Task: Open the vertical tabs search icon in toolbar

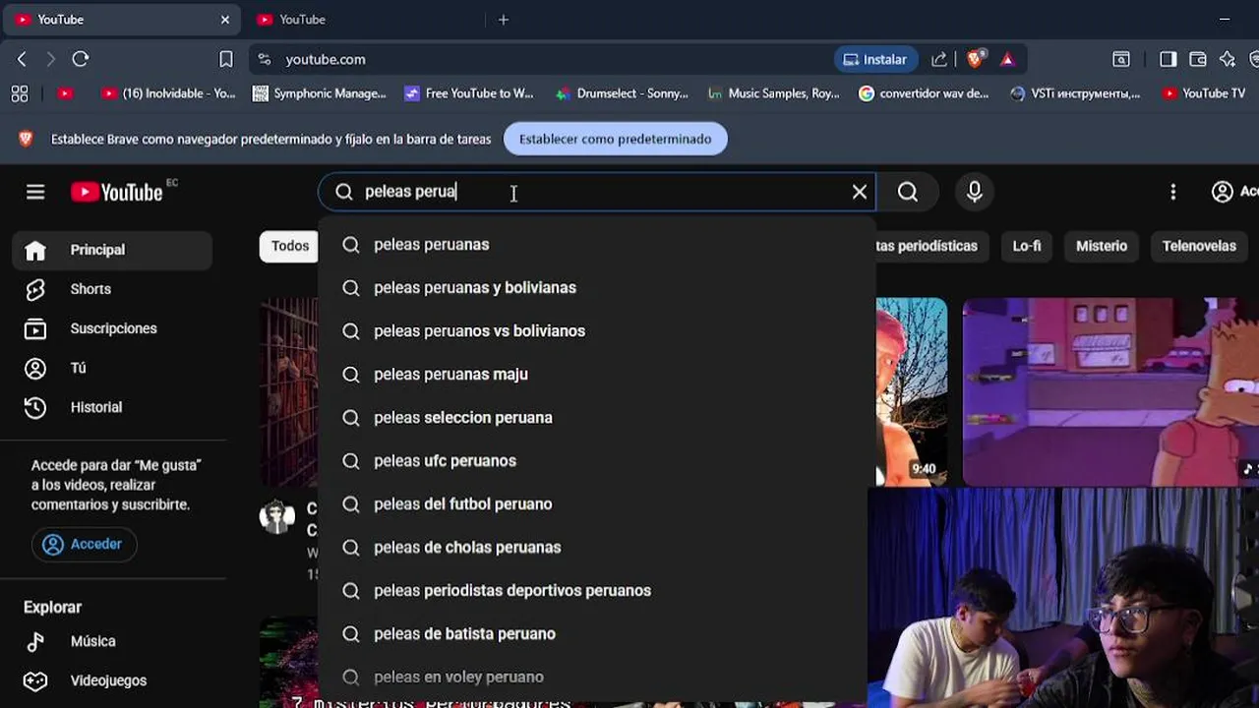Action: (x=1121, y=59)
